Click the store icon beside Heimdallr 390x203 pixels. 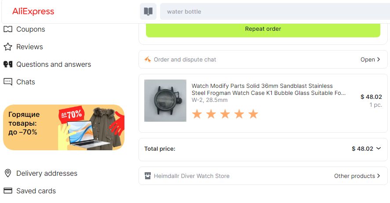148,176
